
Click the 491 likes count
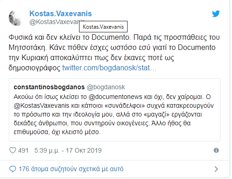click(x=23, y=150)
